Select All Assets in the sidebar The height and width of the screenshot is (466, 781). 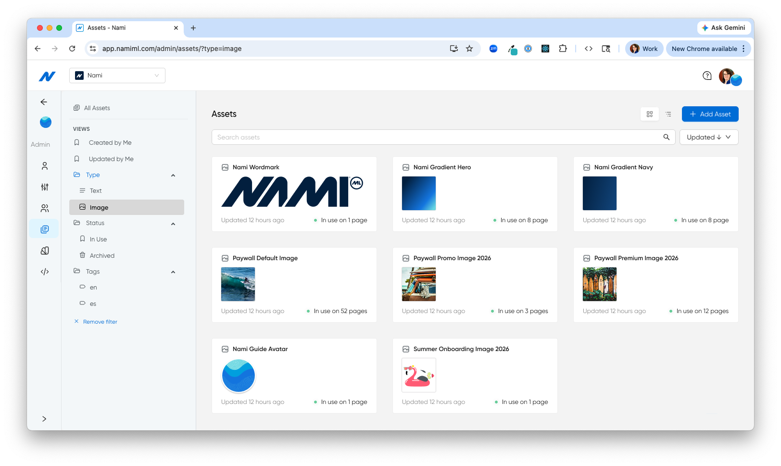pyautogui.click(x=92, y=108)
